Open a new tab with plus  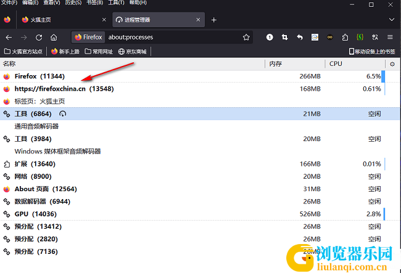tap(214, 20)
